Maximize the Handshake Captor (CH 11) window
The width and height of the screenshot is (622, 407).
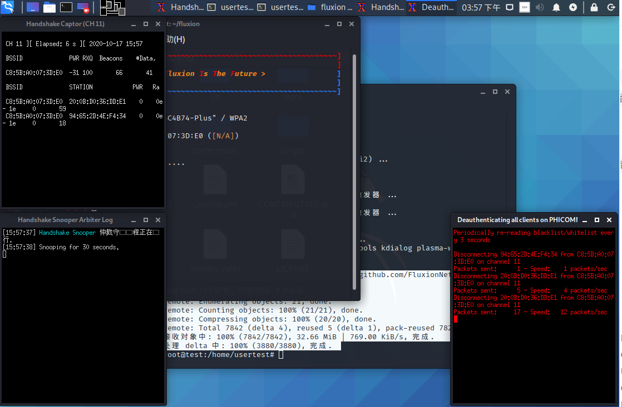pos(146,24)
